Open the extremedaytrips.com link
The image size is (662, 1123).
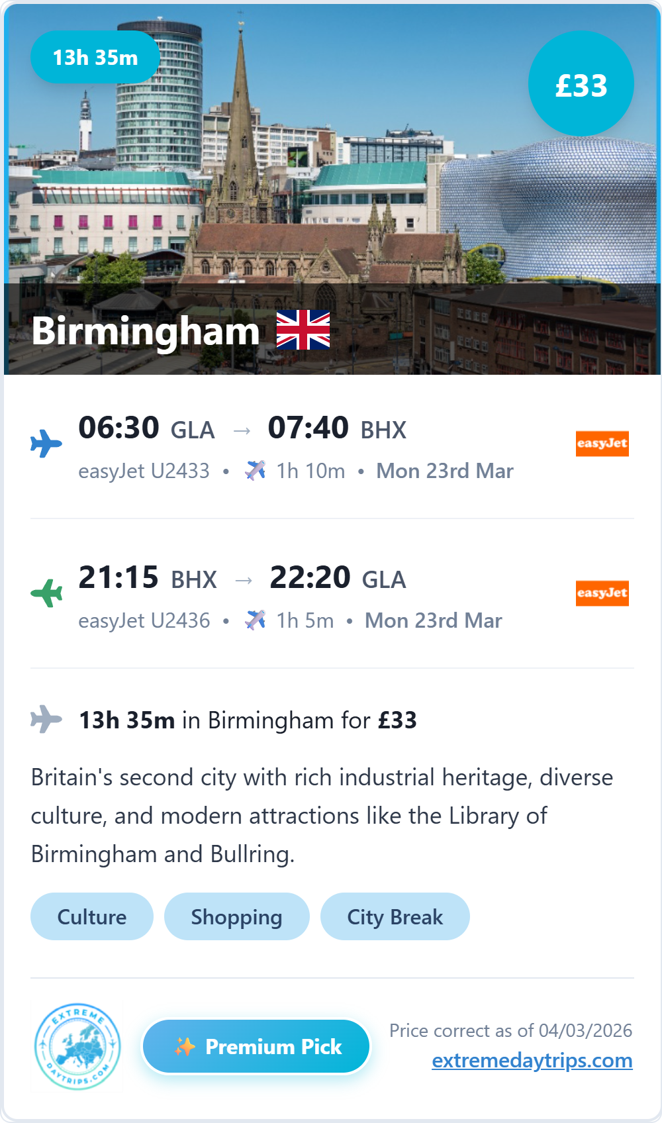point(532,1060)
